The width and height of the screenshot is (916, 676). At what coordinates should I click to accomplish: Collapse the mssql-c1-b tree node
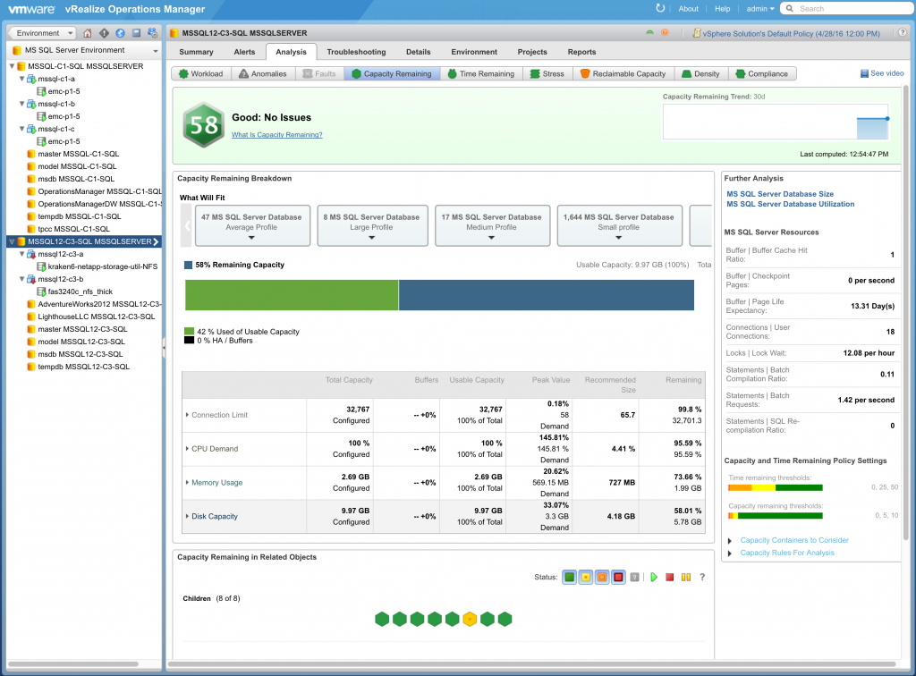[22, 104]
